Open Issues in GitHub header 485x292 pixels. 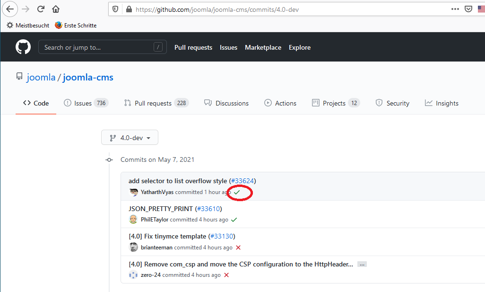coord(229,47)
